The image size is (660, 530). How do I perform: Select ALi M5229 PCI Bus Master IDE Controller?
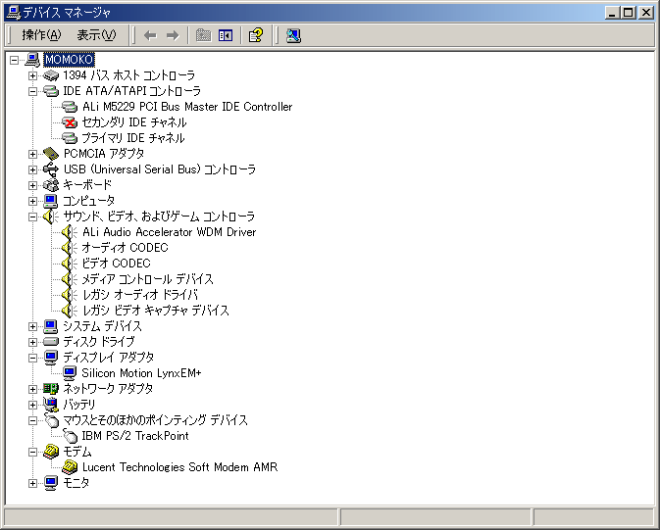click(x=186, y=107)
